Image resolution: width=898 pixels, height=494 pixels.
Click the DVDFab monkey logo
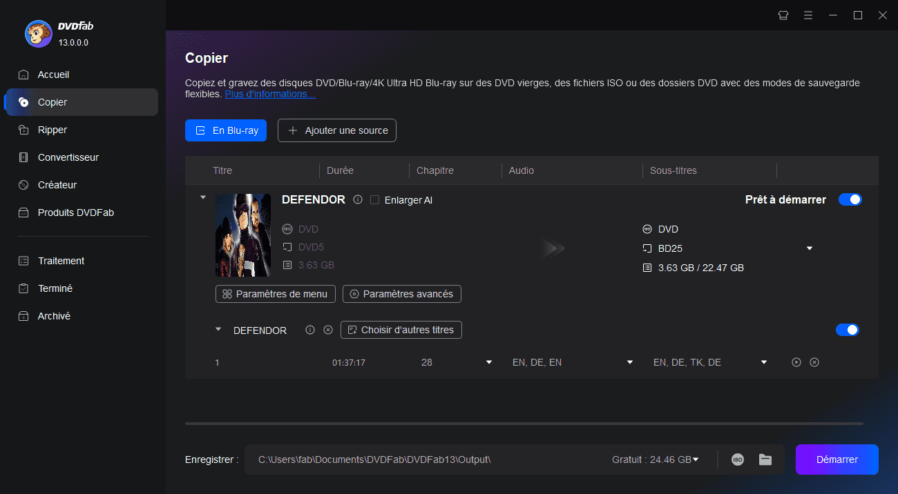[37, 33]
